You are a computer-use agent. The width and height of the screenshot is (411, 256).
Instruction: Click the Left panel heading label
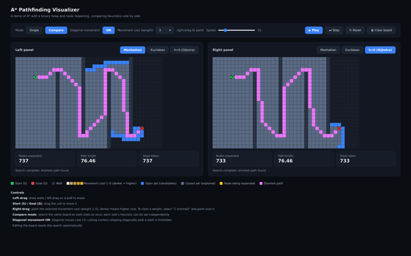point(24,50)
